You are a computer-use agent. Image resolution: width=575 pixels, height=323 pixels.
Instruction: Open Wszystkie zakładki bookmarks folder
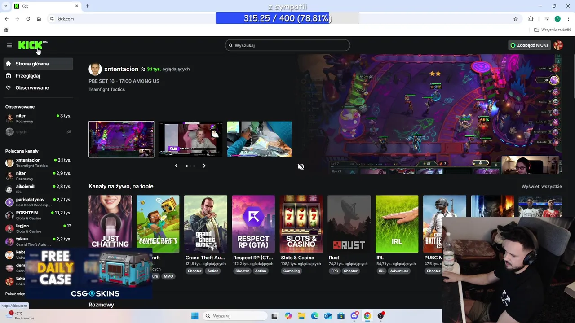point(553,30)
